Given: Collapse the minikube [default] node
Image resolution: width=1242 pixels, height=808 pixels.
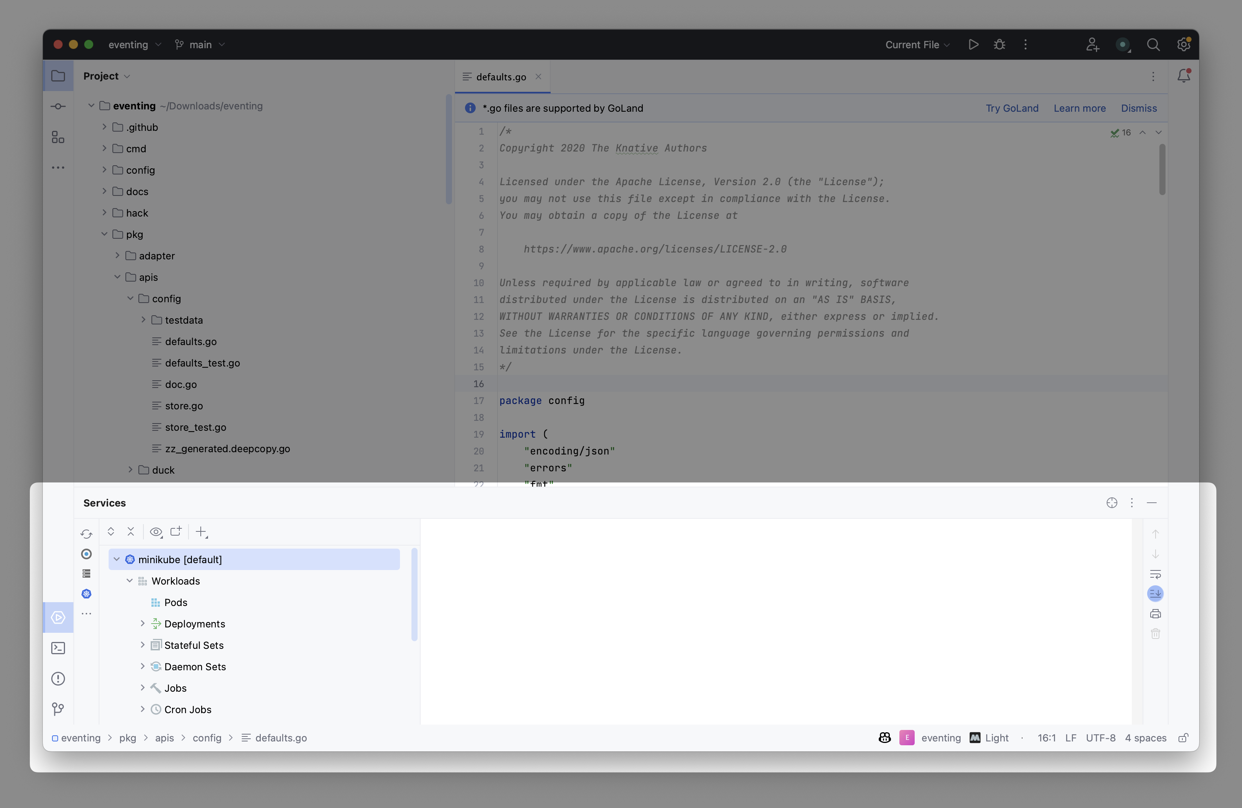Looking at the screenshot, I should (116, 559).
